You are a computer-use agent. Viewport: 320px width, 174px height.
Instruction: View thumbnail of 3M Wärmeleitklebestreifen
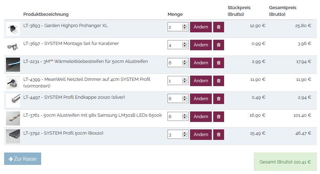(13, 65)
